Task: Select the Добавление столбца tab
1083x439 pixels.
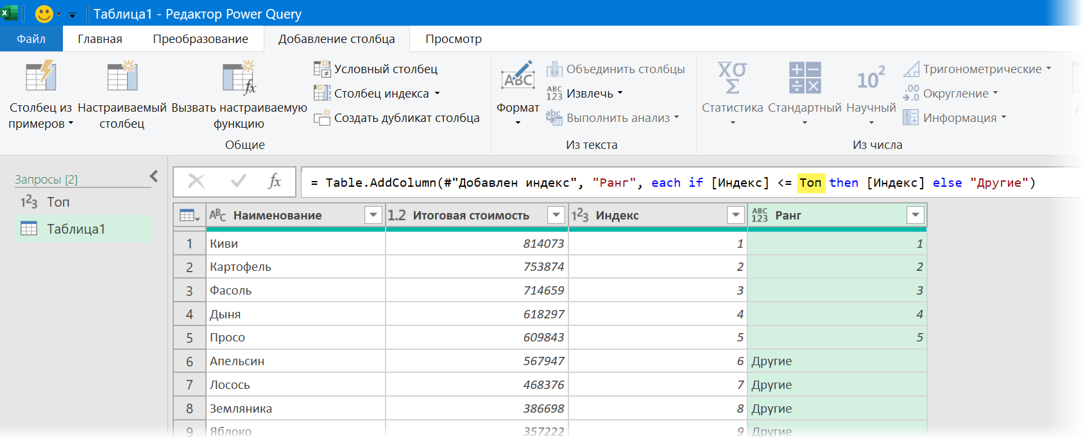Action: point(336,39)
